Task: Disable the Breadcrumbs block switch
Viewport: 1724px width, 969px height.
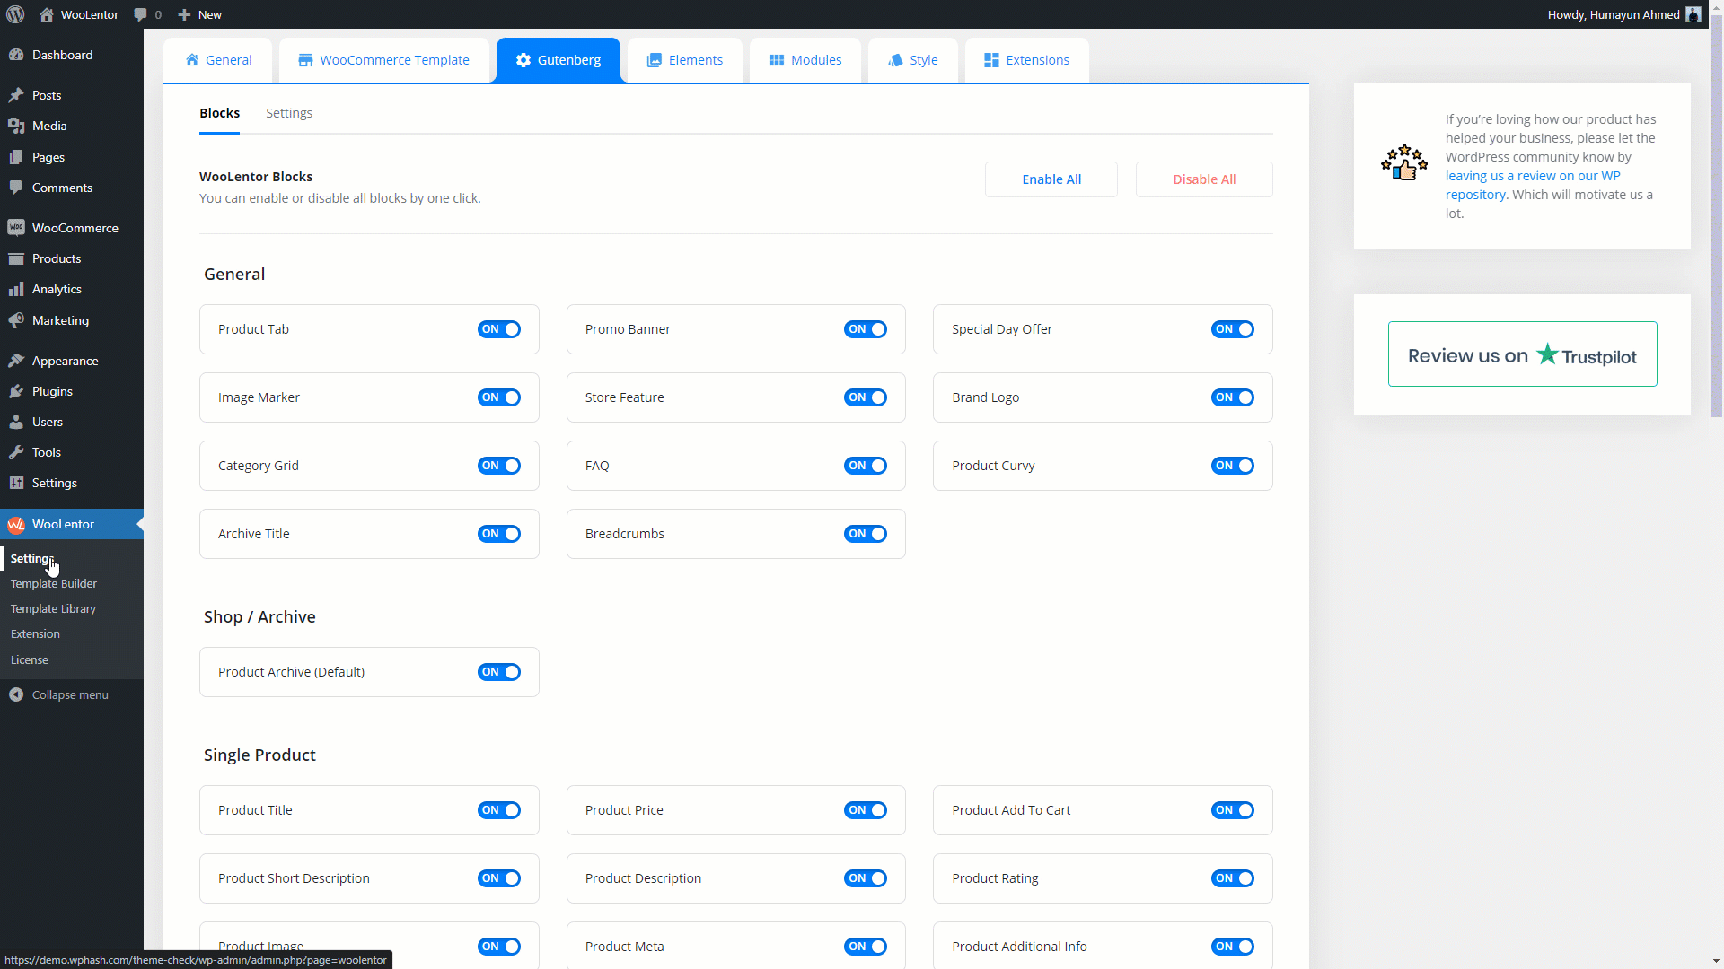Action: point(866,534)
